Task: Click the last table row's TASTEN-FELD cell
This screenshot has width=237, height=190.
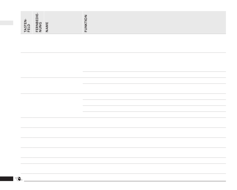Action: point(26,169)
